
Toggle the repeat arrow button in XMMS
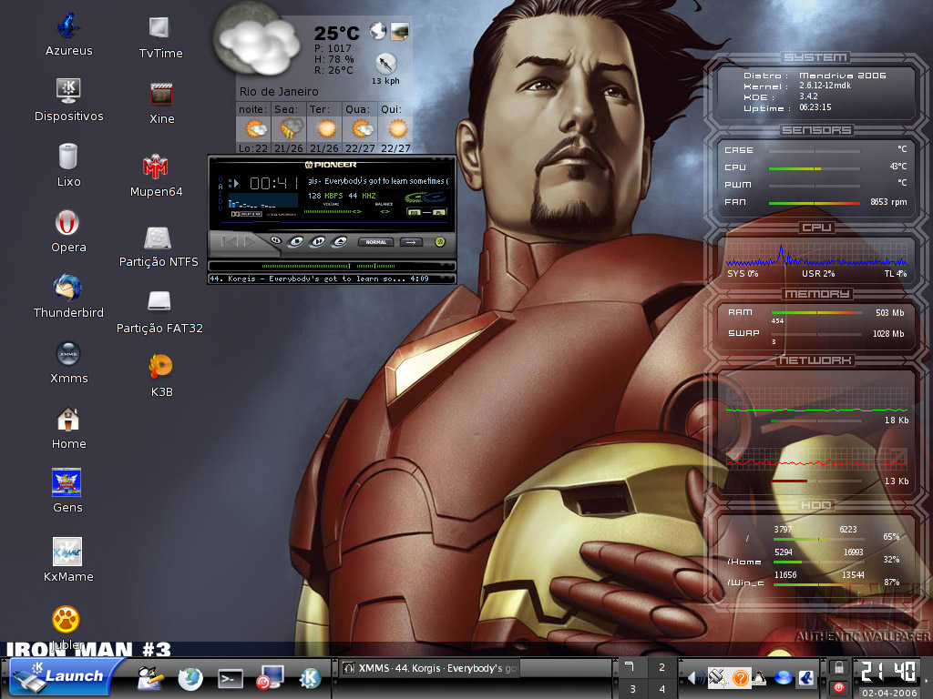click(411, 242)
